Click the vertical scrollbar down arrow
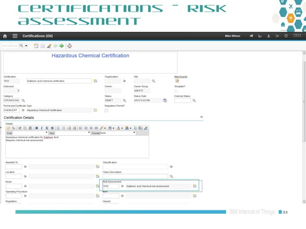This screenshot has width=306, height=229. coord(304,201)
